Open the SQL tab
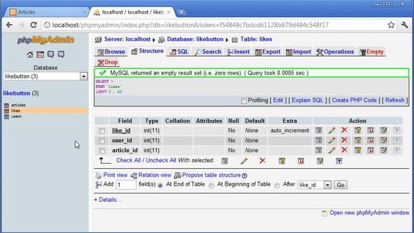The image size is (414, 233). tap(179, 52)
